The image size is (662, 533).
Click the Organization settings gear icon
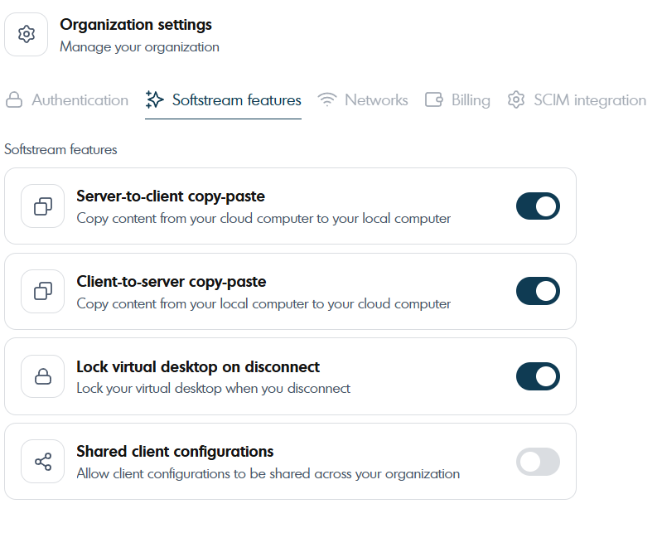pos(27,34)
